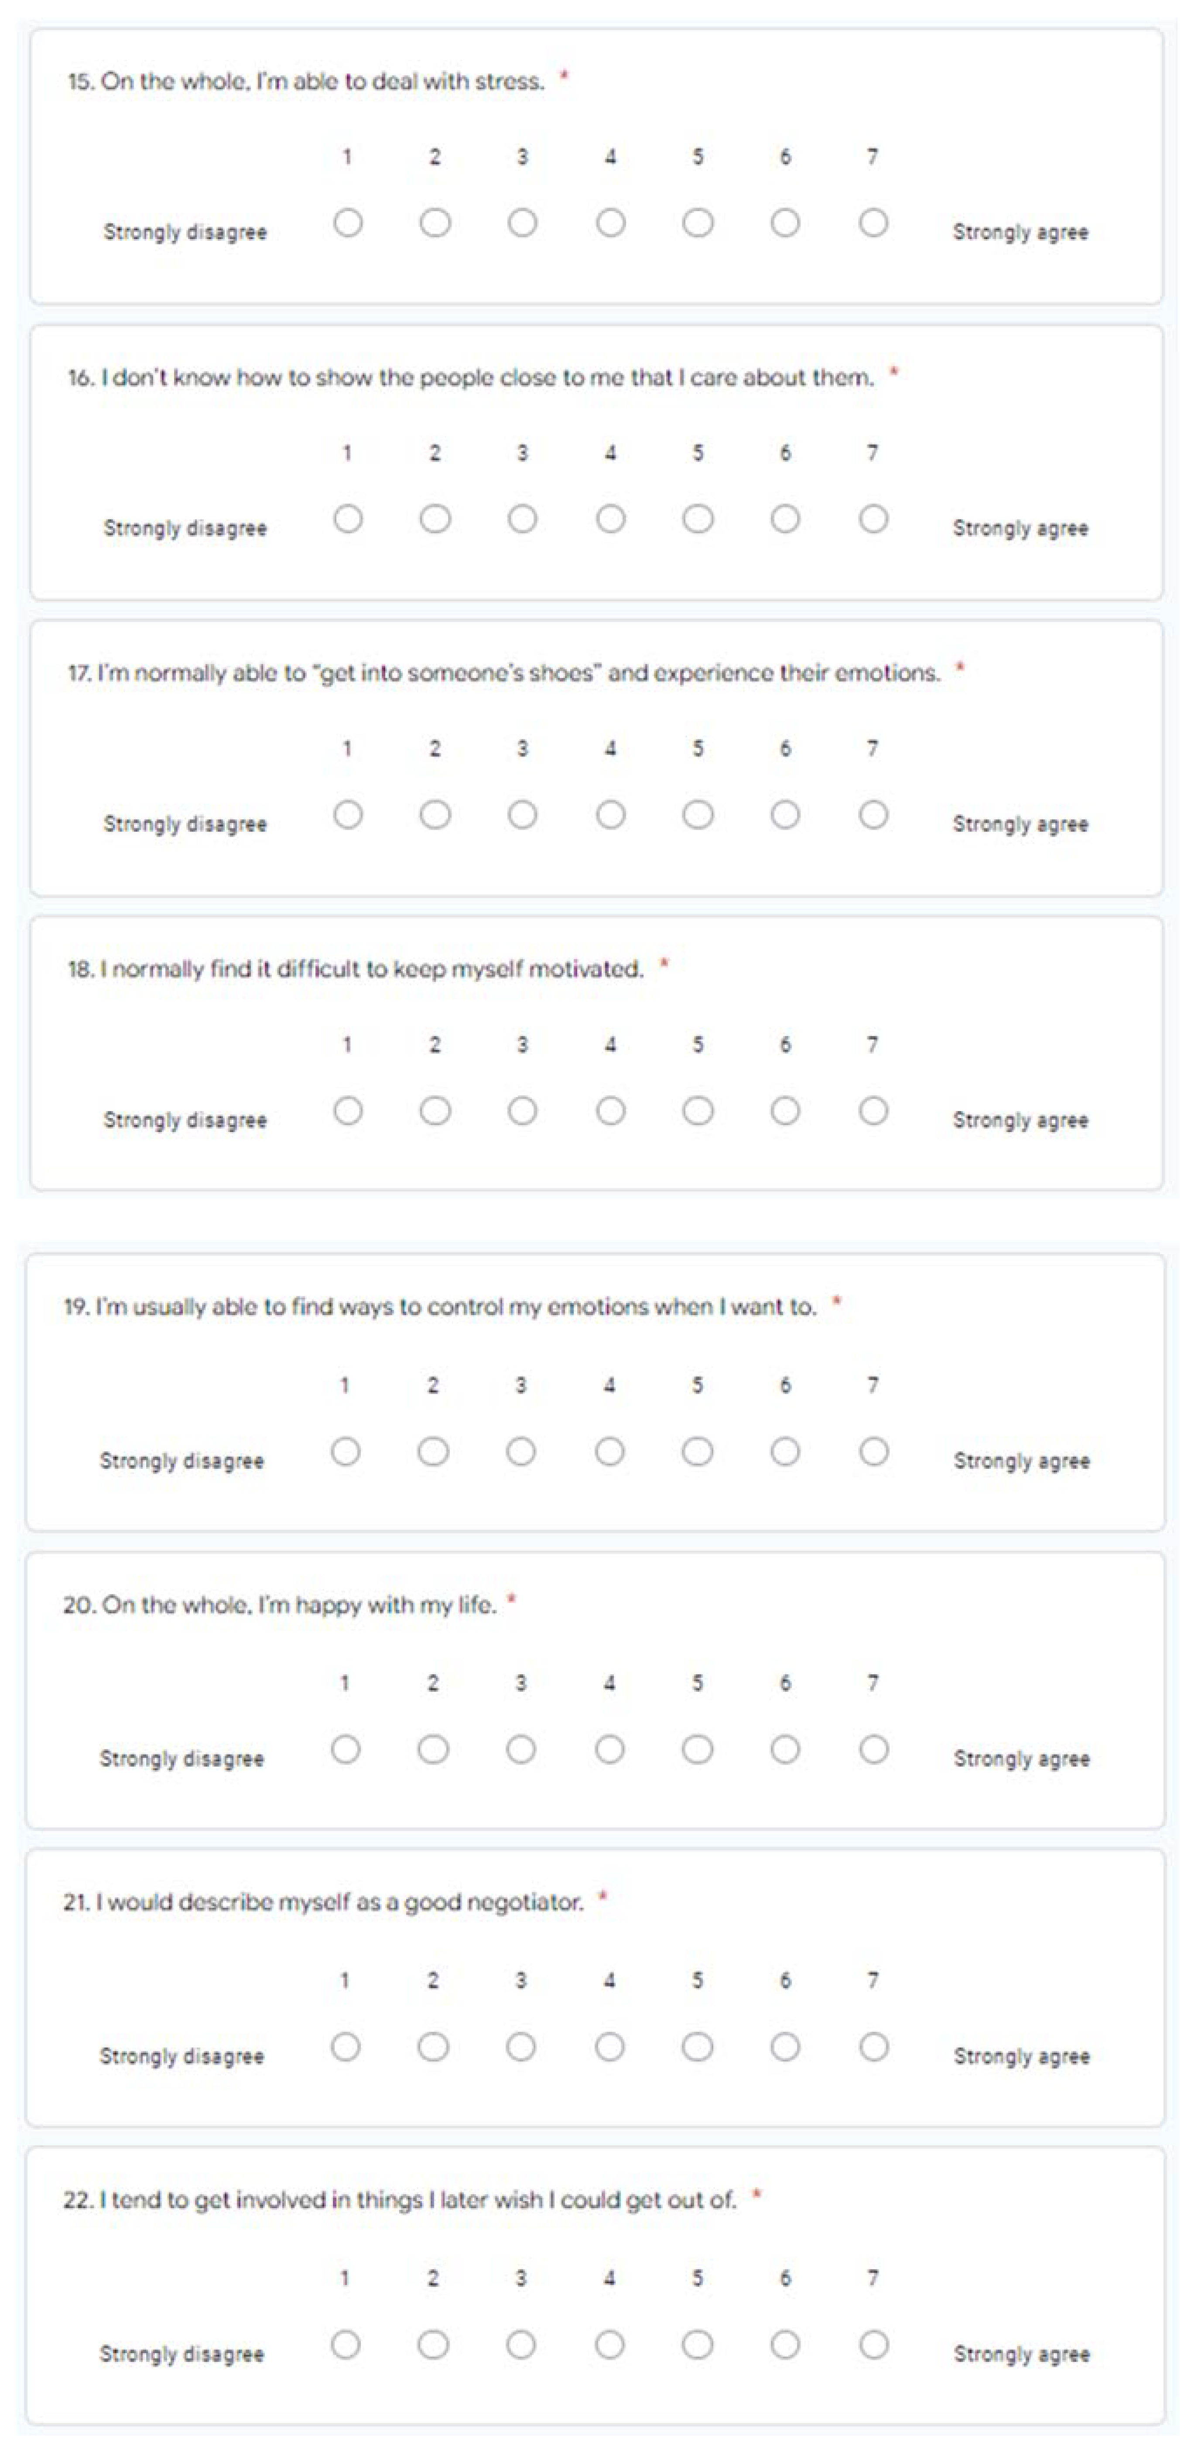Choose rating 4 for question 15
The height and width of the screenshot is (2459, 1198).
tap(611, 223)
